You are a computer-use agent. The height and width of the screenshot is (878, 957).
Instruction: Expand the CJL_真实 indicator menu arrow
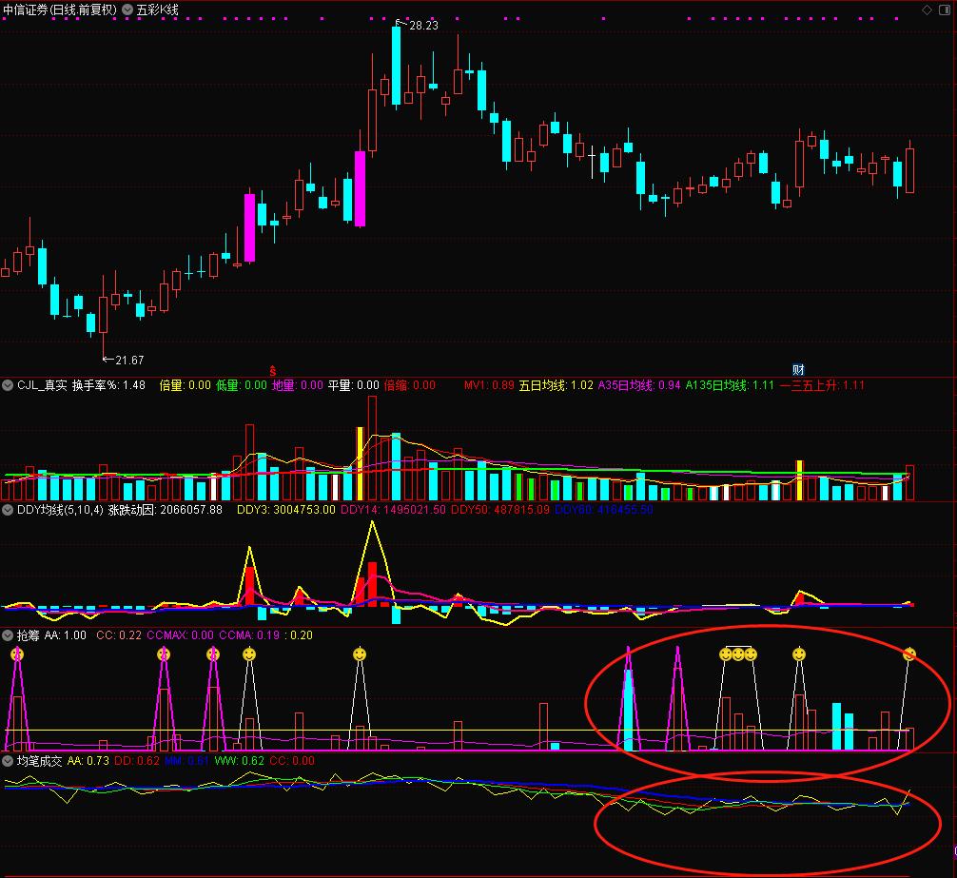[x=8, y=385]
